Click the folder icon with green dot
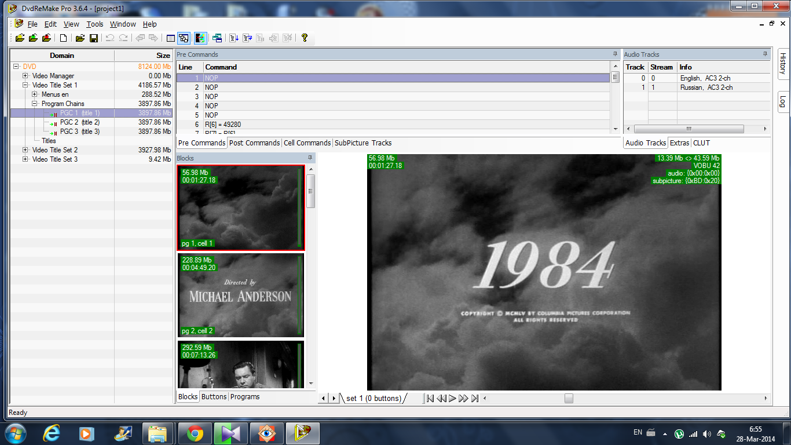791x445 pixels. [x=33, y=38]
